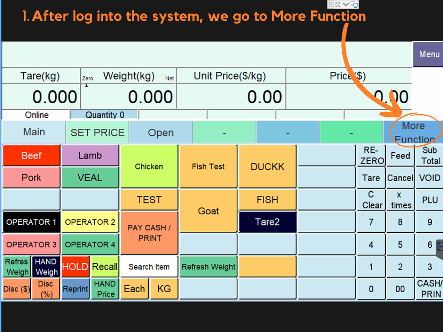The image size is (443, 332).
Task: Expand the chevron in the remote toolbar
Action: (x=346, y=4)
